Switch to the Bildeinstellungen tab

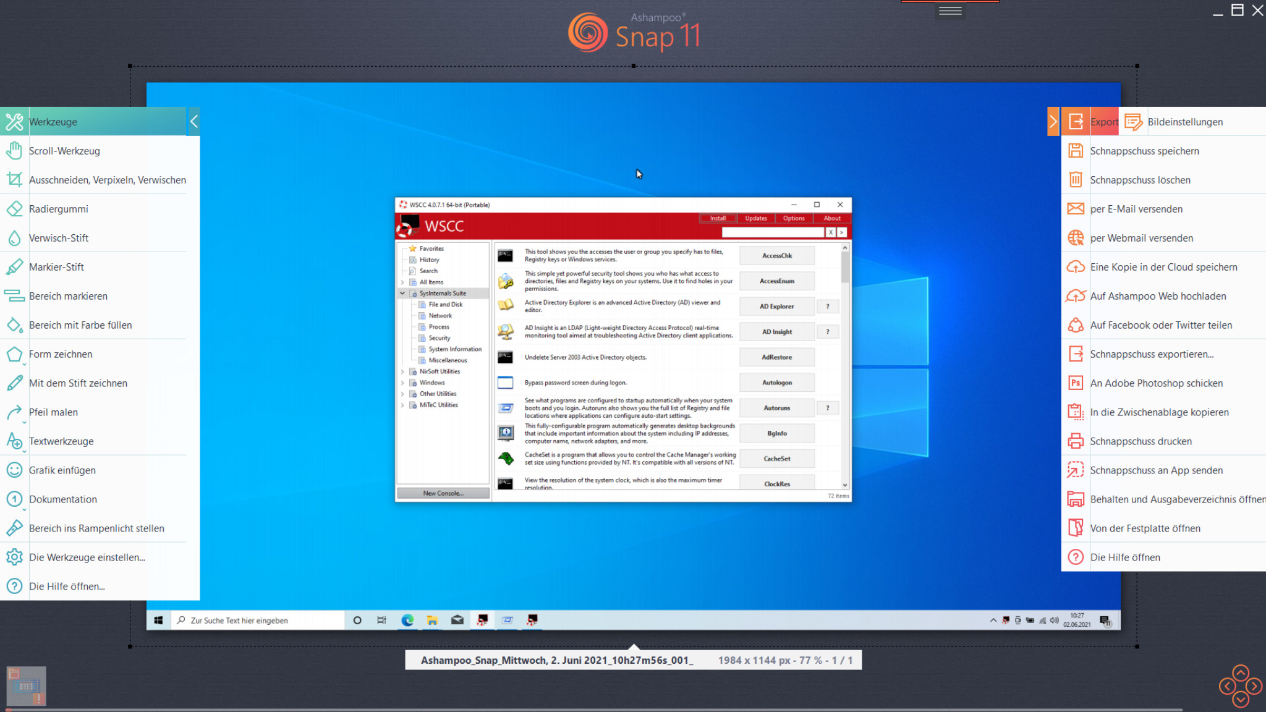[1184, 122]
